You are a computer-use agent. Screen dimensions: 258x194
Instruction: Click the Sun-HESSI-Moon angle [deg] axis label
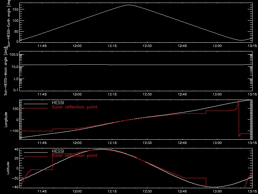5,71
